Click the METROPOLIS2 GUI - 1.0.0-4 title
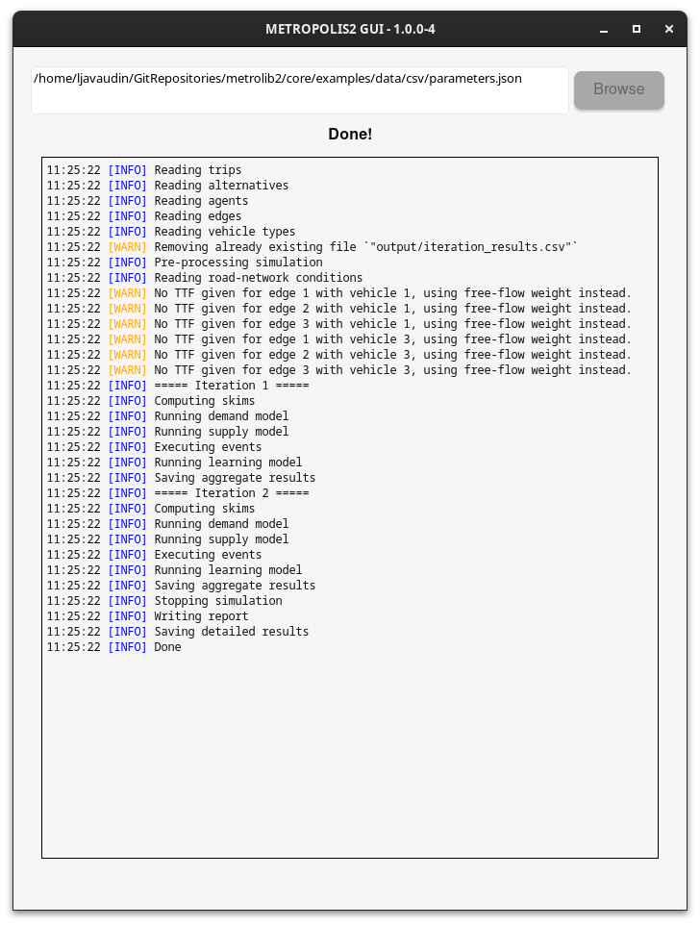700x926 pixels. (350, 29)
